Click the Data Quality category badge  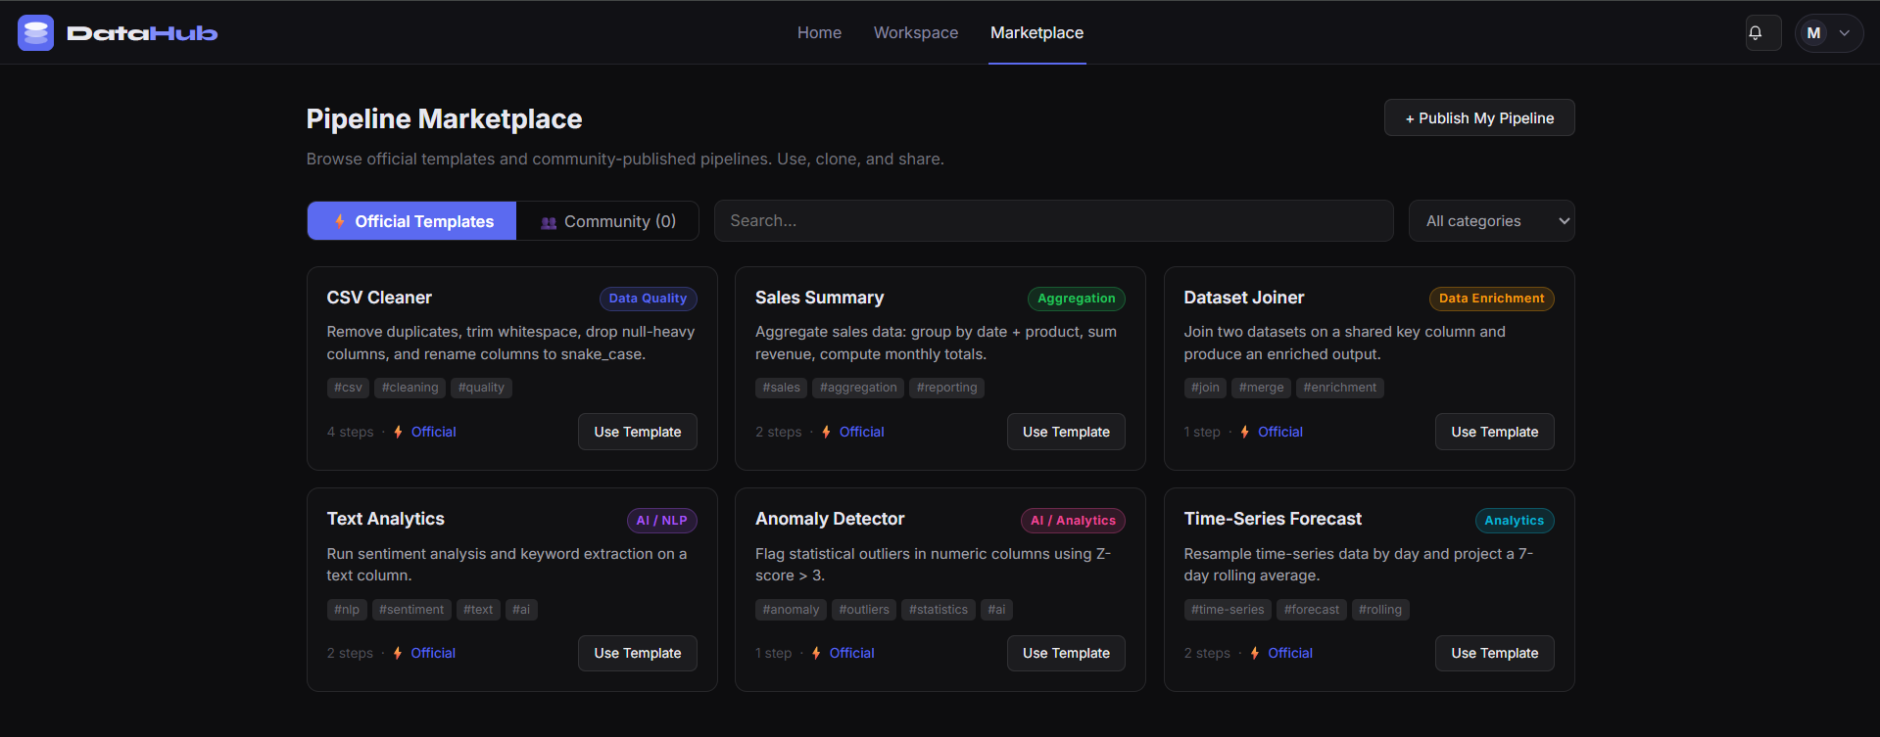click(x=648, y=299)
